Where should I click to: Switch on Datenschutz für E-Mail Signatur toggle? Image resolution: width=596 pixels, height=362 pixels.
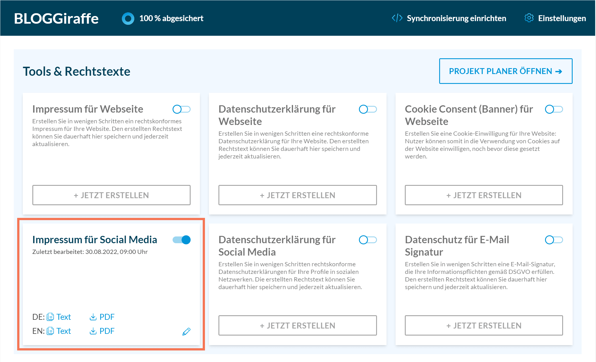coord(554,240)
